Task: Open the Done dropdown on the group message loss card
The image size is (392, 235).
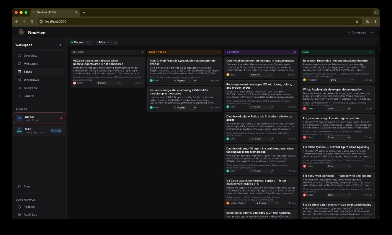Action: tap(339, 138)
